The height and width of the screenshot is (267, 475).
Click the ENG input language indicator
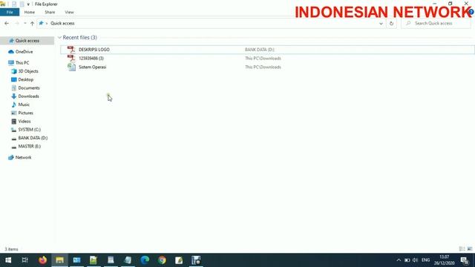click(425, 260)
